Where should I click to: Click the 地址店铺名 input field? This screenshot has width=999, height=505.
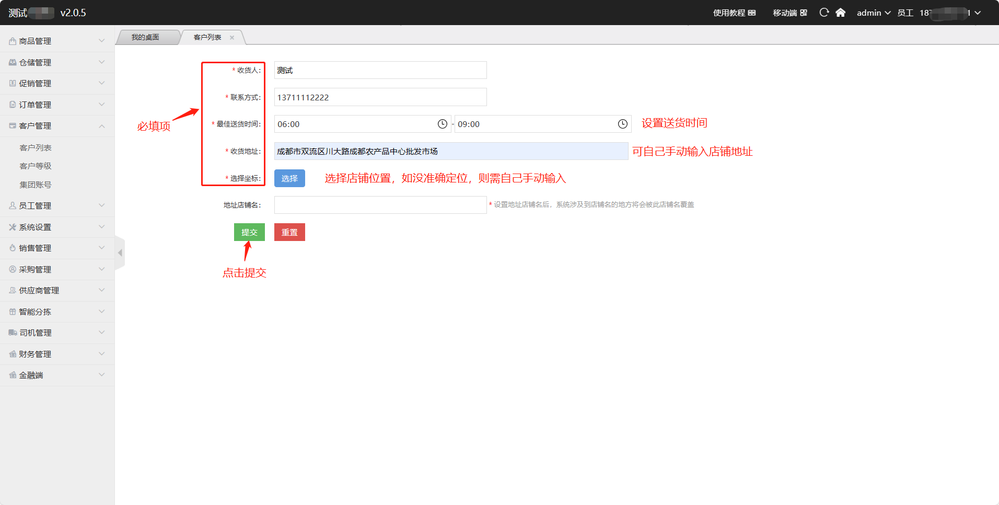point(380,205)
